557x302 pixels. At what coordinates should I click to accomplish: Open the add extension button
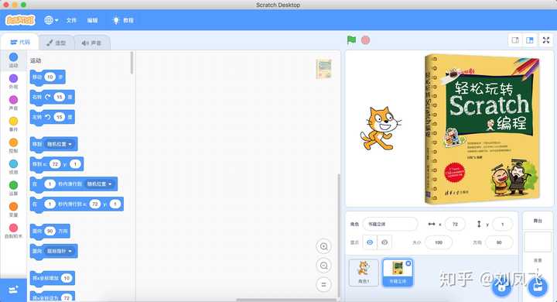coord(13,290)
